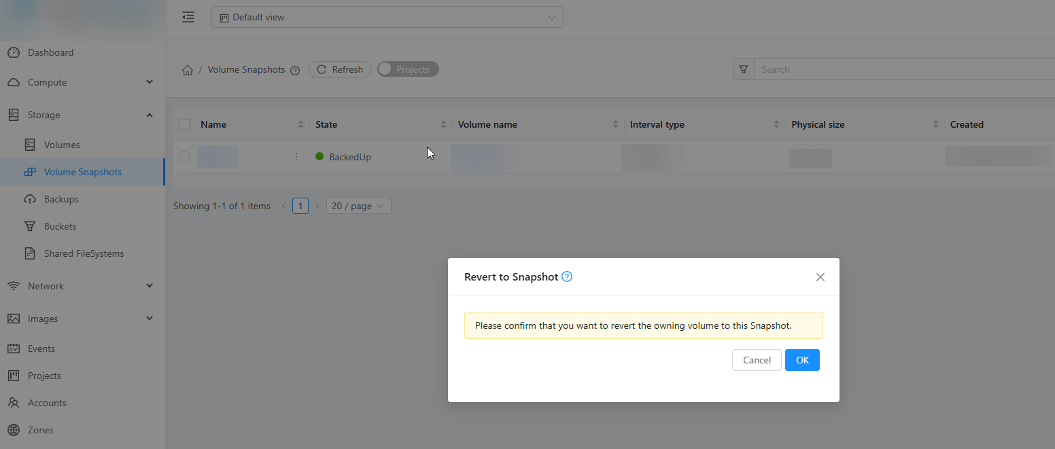Viewport: 1055px width, 449px height.
Task: Select the BackedUp snapshot row checkbox
Action: (x=184, y=157)
